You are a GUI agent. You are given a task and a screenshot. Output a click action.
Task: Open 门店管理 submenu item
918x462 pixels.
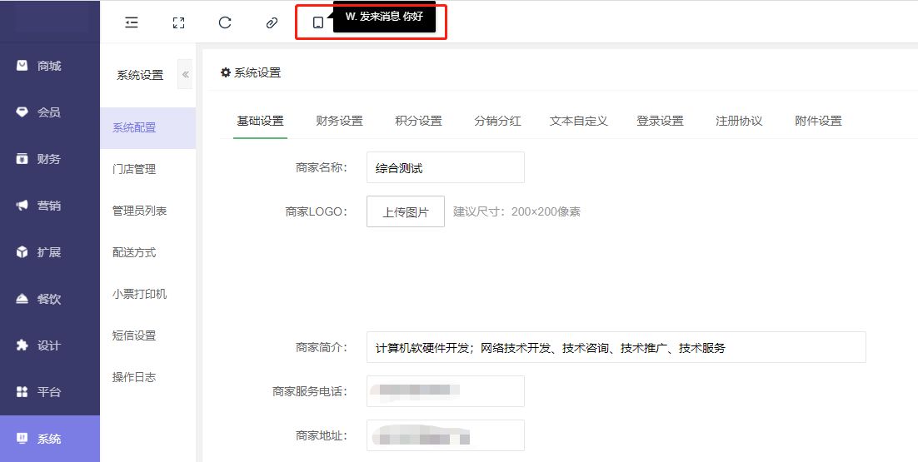click(x=134, y=169)
